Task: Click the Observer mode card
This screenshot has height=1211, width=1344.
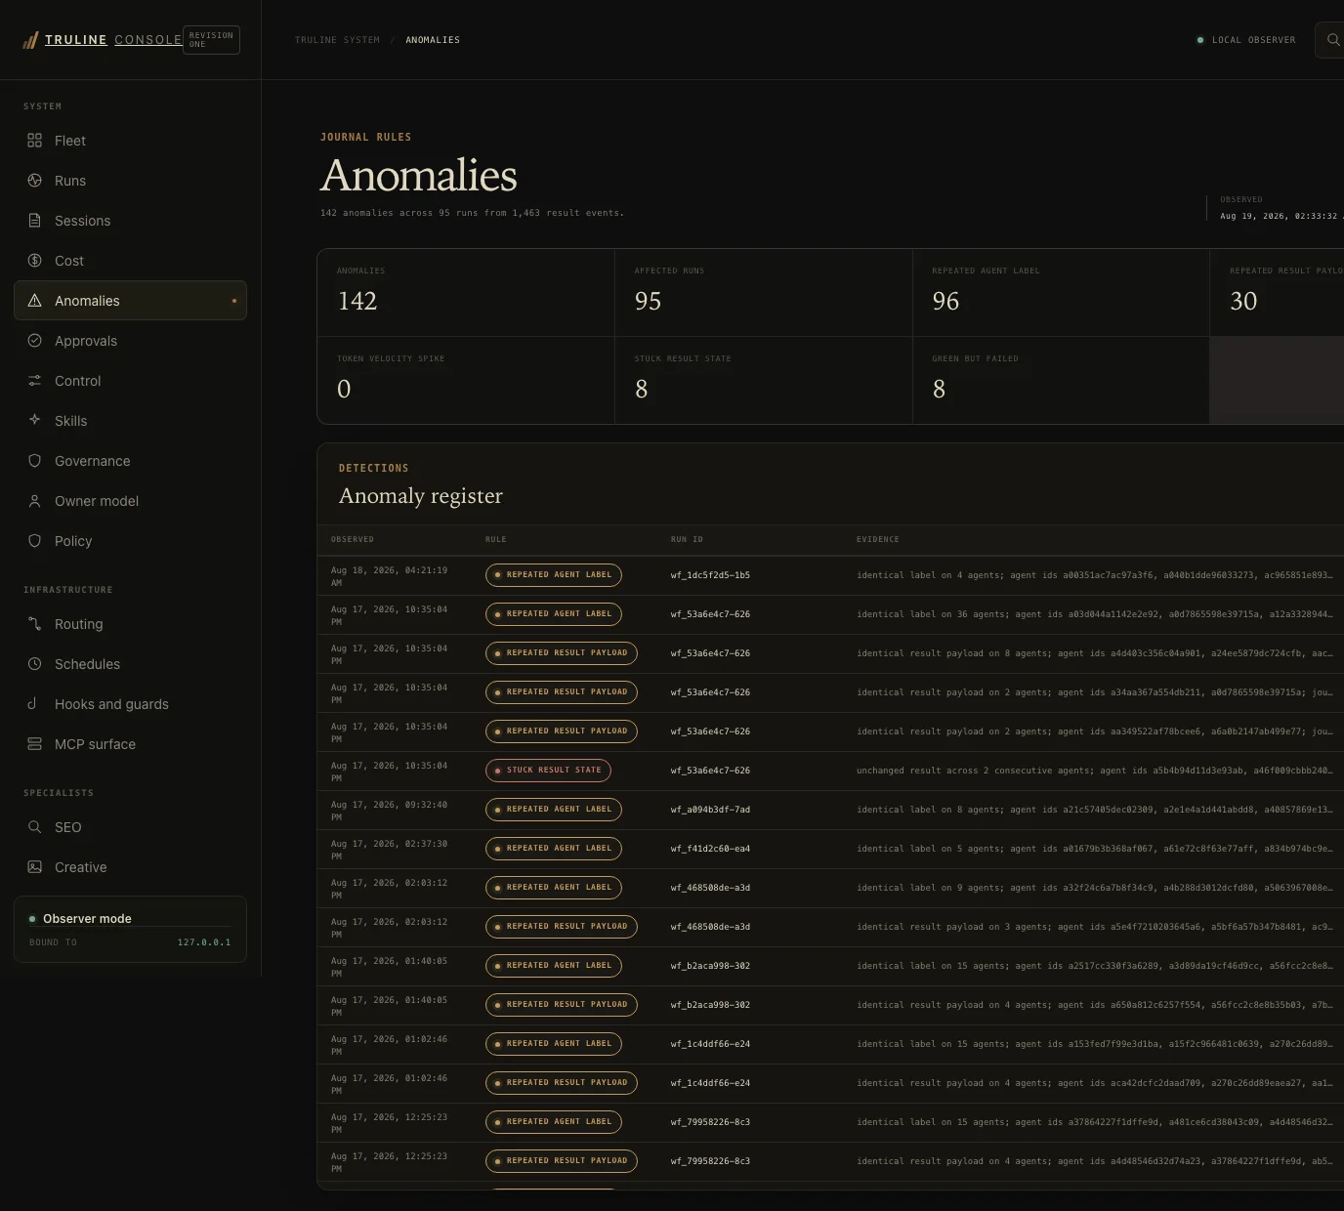Action: pos(130,929)
